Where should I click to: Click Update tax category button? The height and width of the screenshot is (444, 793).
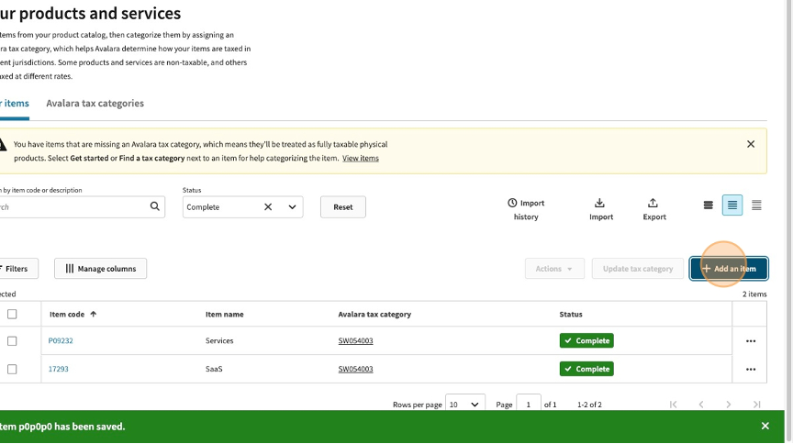[638, 269]
